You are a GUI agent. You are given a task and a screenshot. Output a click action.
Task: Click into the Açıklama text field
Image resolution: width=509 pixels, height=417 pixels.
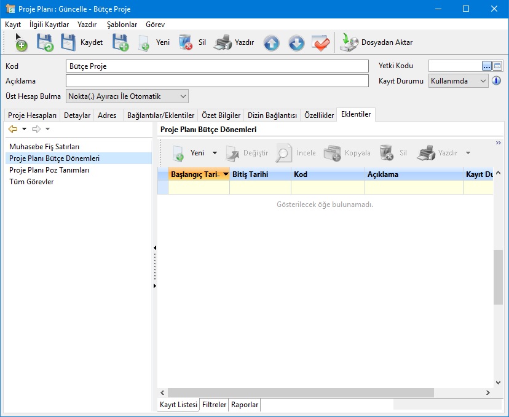tap(217, 81)
